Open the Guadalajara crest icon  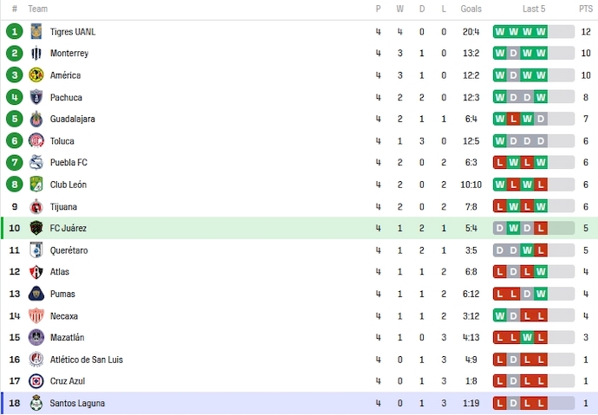(36, 119)
